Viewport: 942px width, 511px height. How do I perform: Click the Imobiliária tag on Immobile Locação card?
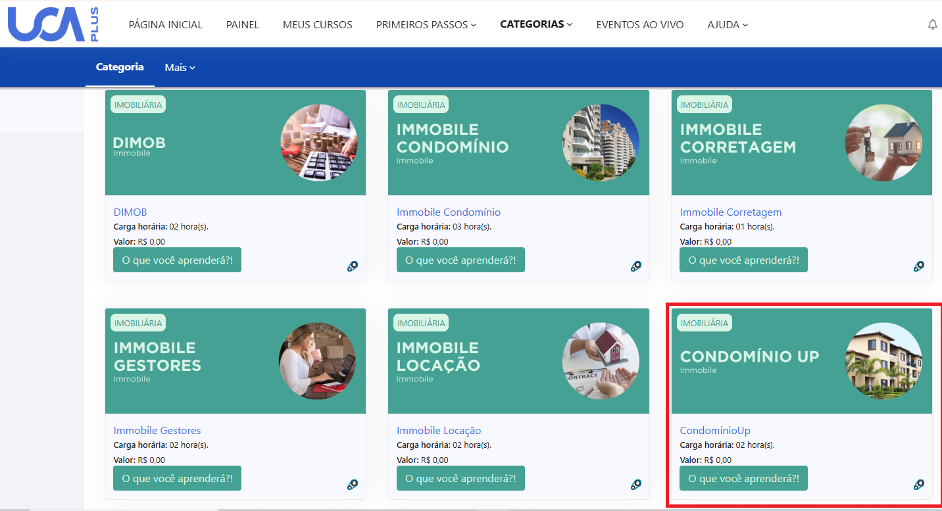(421, 323)
